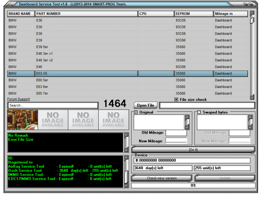Screen dimensions: 264x199
Task: Click the Search input field
Action: pos(53,106)
